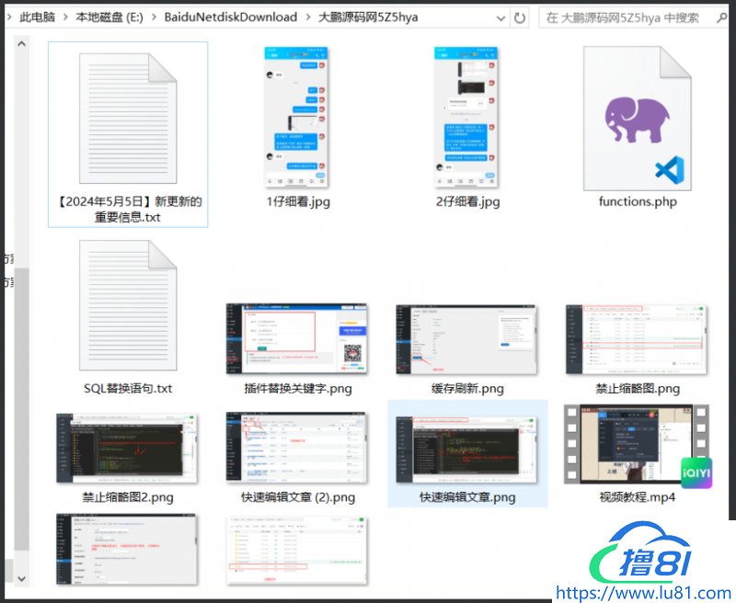The width and height of the screenshot is (736, 603).
Task: Expand the chevron after 本地磁盘 (E:) breadcrumb
Action: [x=155, y=17]
